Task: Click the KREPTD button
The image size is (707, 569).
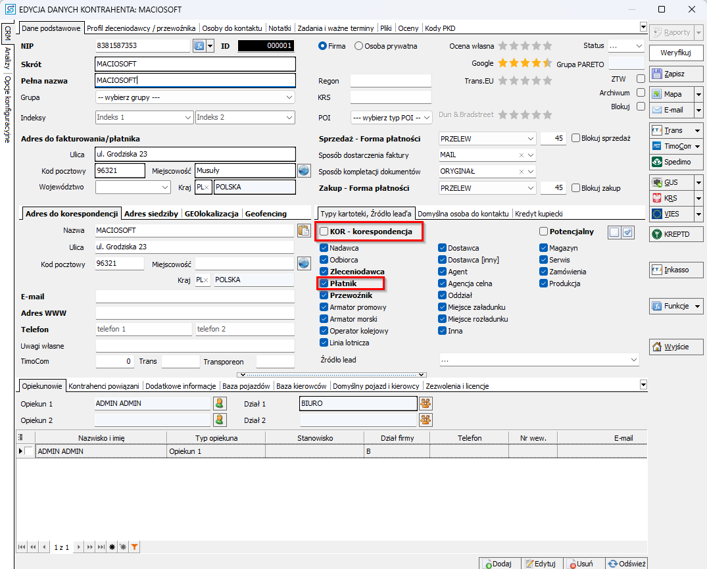Action: [675, 234]
